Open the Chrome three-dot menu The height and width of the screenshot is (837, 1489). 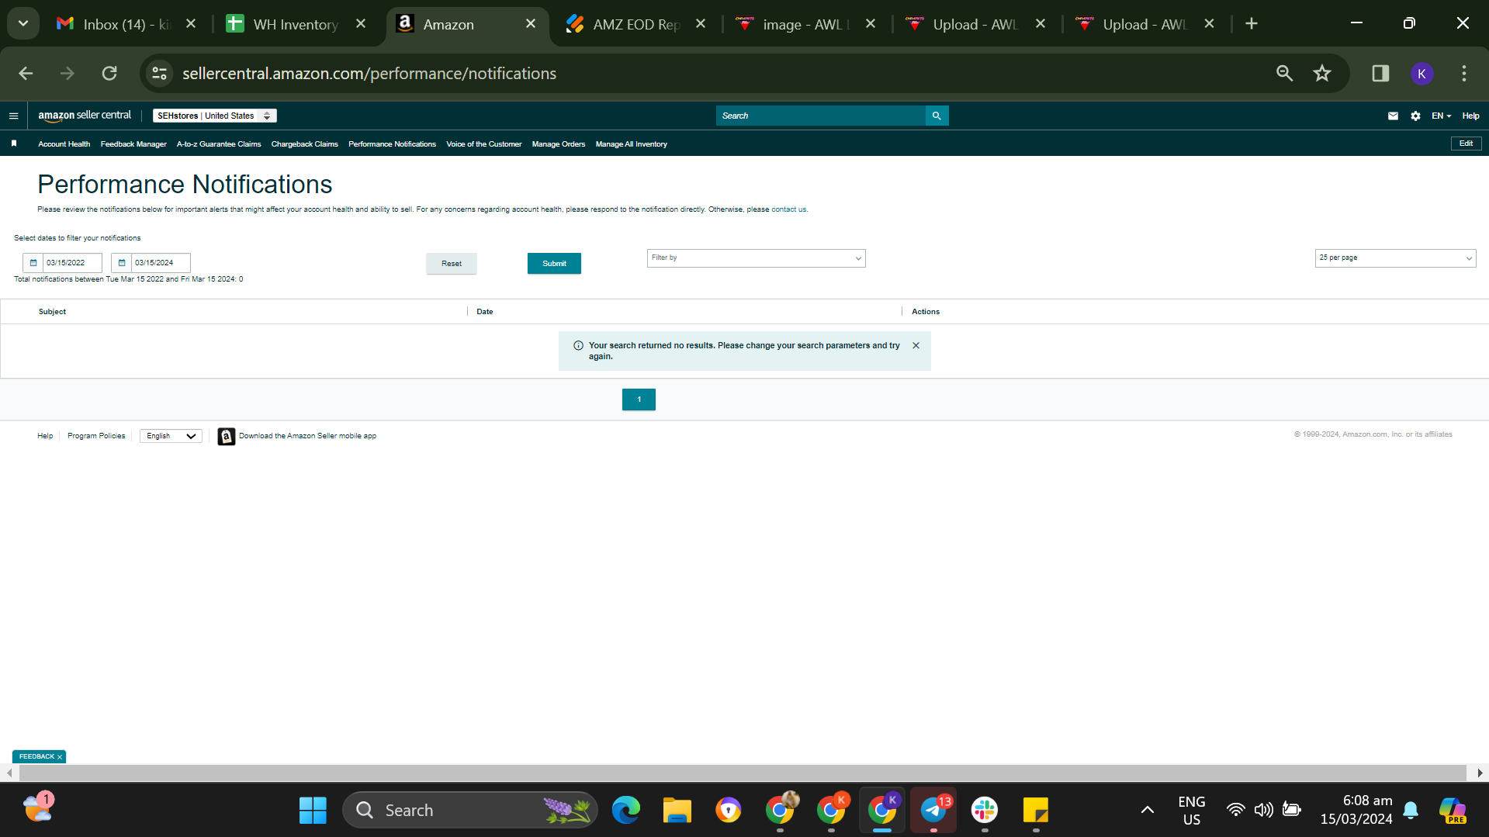(1464, 74)
